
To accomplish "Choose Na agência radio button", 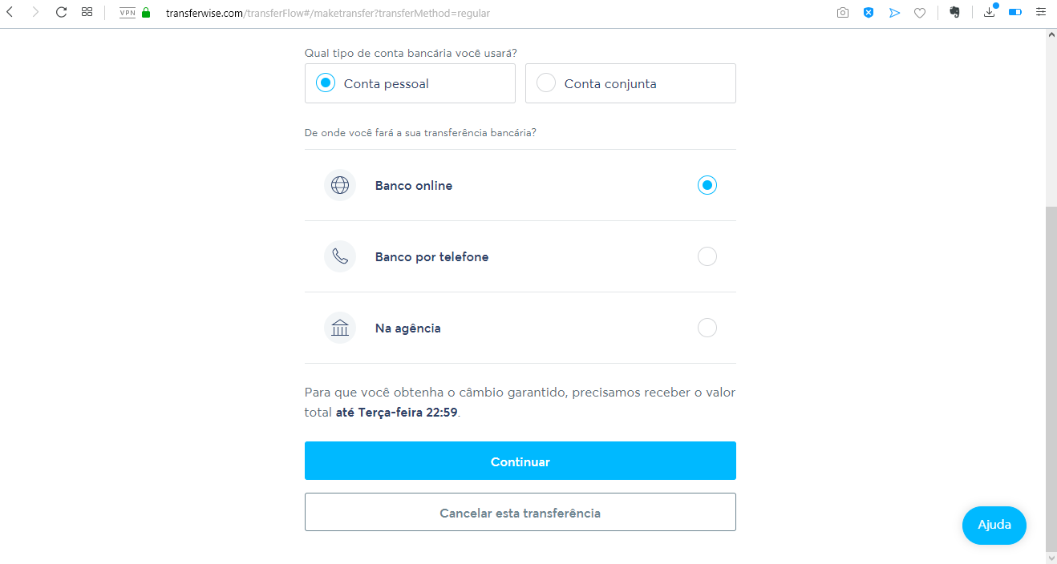I will pos(707,328).
